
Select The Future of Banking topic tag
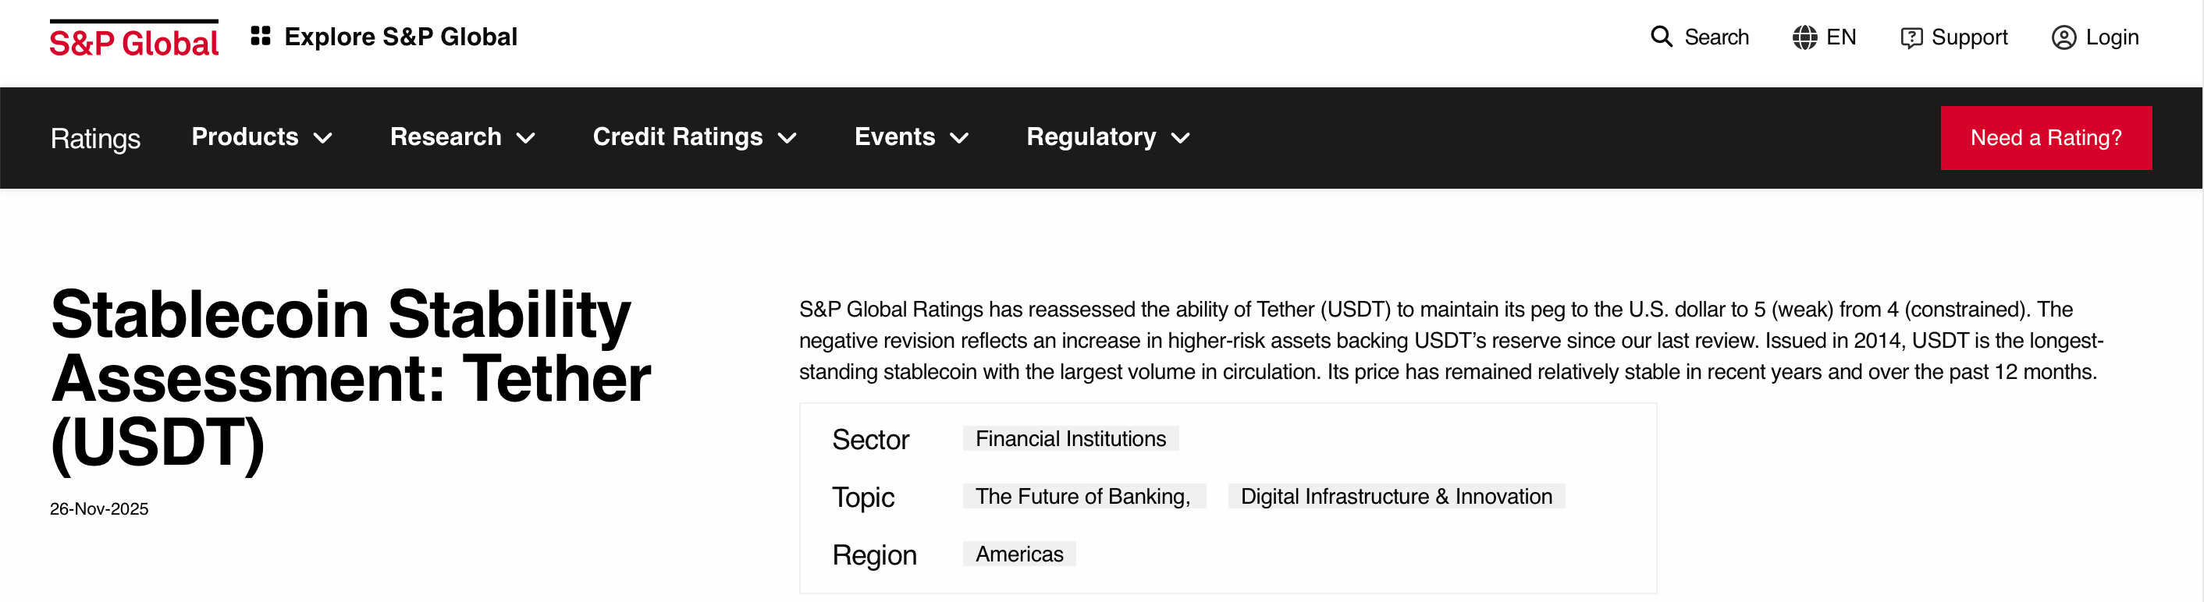click(x=1082, y=497)
